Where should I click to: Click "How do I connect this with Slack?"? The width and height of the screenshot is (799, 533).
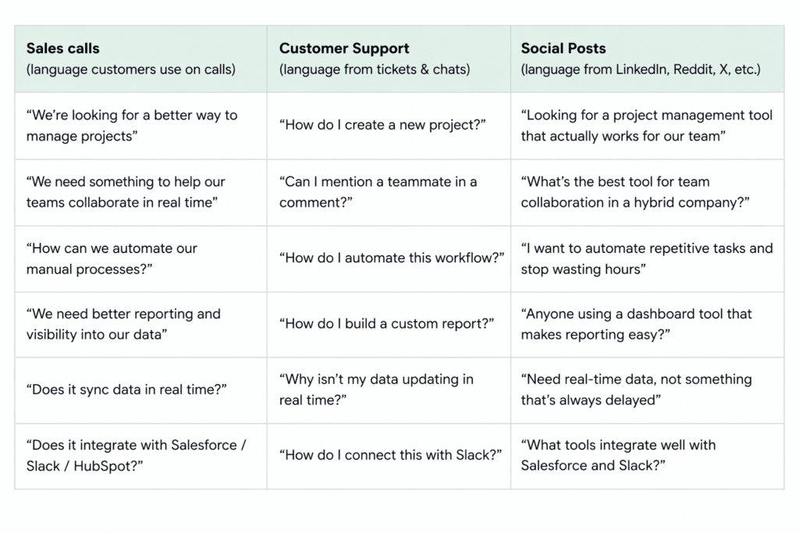click(390, 456)
